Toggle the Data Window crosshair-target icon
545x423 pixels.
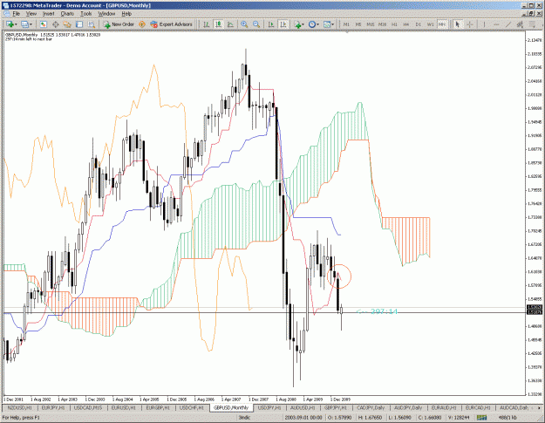click(55, 24)
